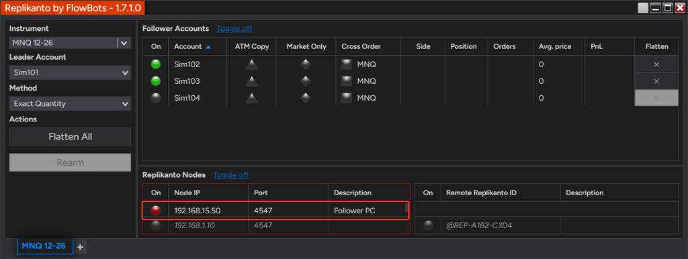
Task: Enable Sim104 follower account indicator
Action: (x=155, y=98)
